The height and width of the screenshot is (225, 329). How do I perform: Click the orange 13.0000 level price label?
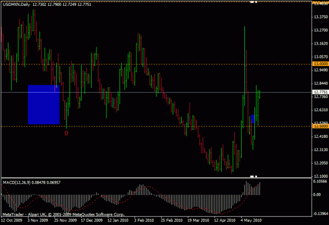pos(321,64)
